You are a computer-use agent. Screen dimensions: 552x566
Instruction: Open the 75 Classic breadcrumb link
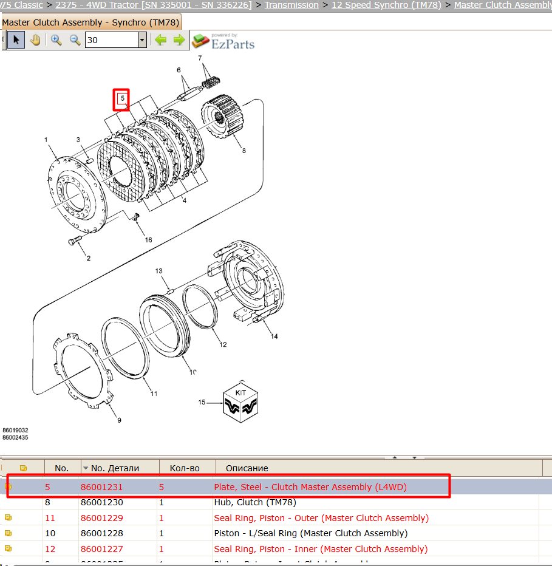pyautogui.click(x=21, y=5)
